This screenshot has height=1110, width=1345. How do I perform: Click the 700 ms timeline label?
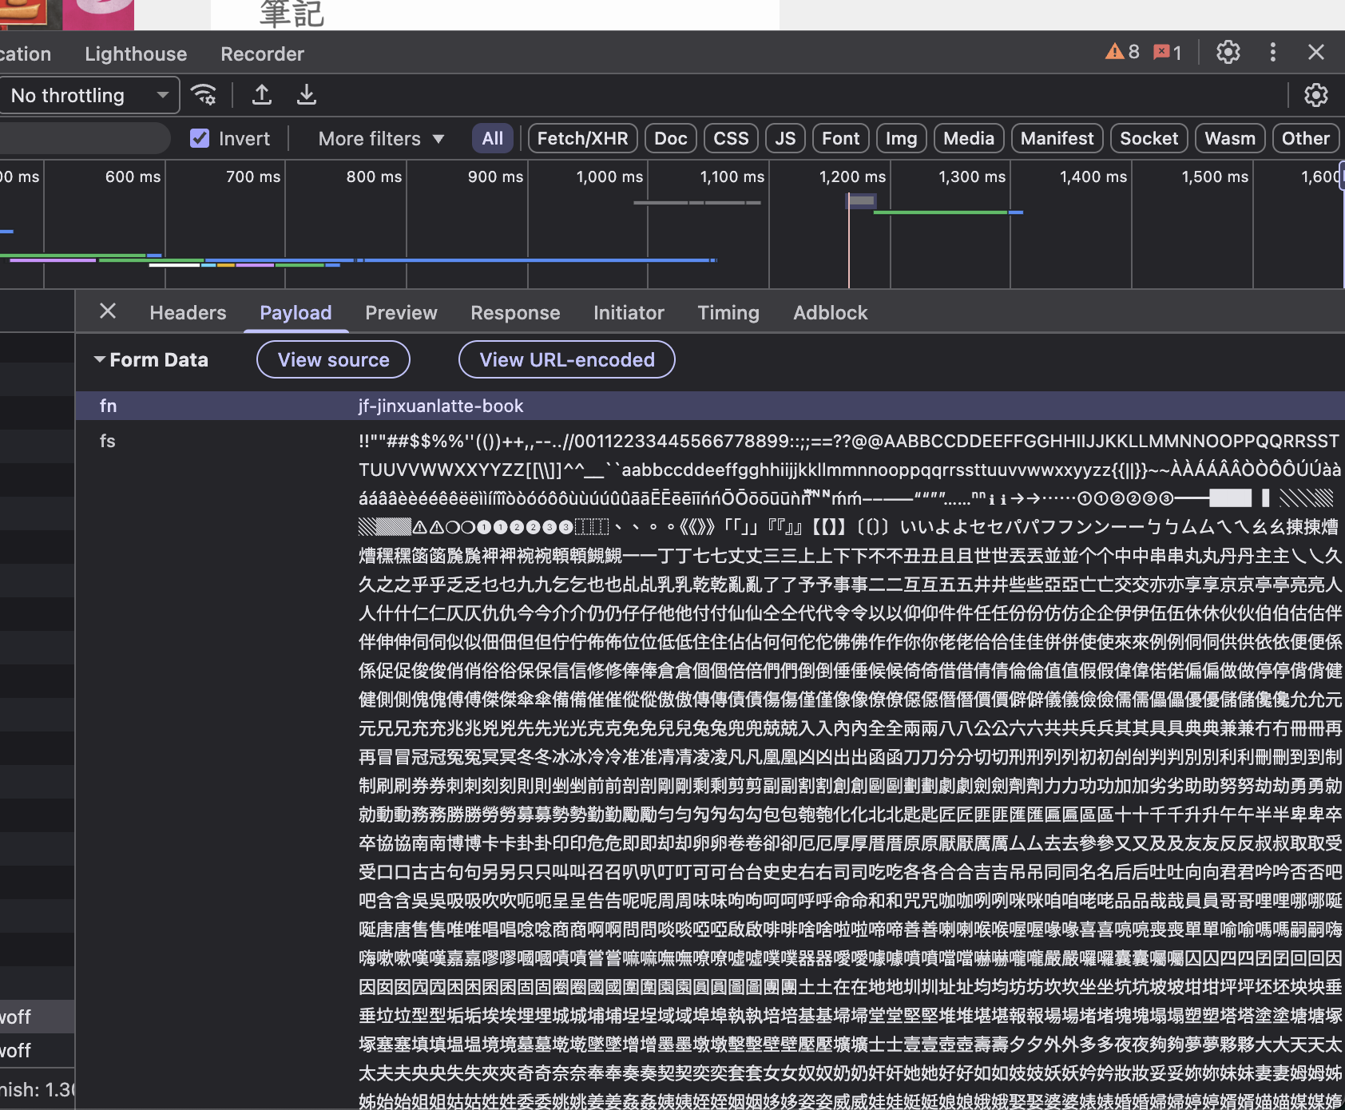coord(253,176)
